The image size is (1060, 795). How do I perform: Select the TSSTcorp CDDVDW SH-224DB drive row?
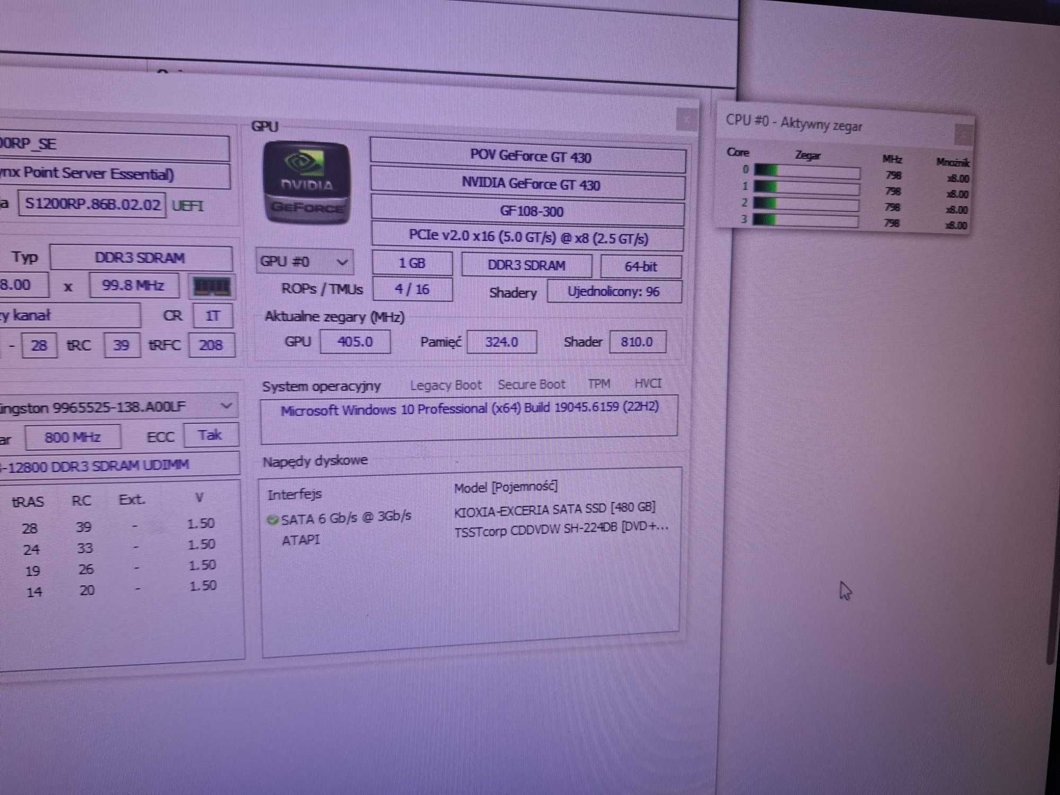pyautogui.click(x=561, y=529)
